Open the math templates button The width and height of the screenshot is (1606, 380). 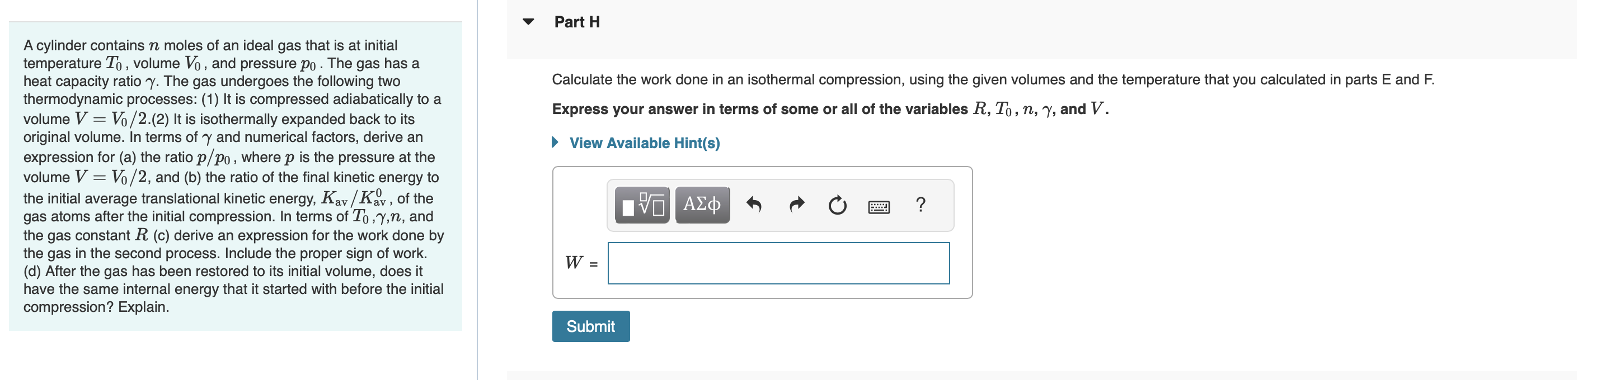tap(642, 205)
